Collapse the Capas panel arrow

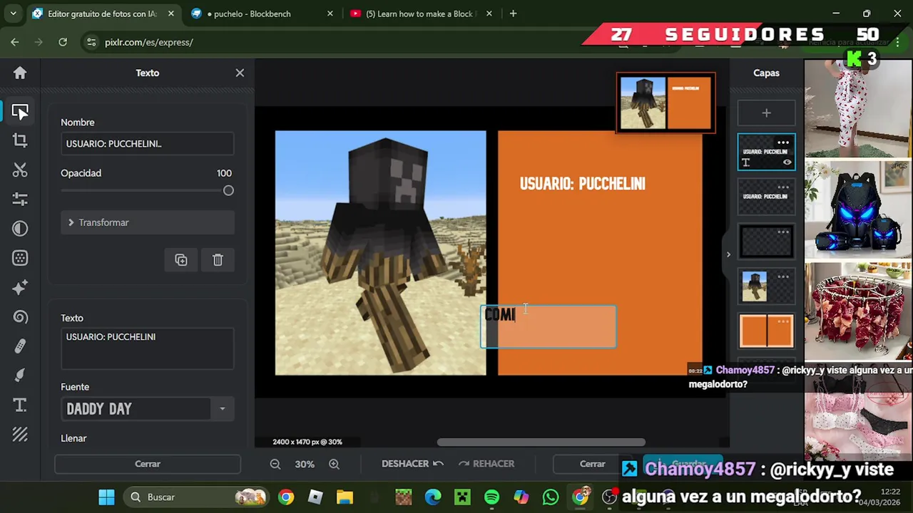point(728,254)
